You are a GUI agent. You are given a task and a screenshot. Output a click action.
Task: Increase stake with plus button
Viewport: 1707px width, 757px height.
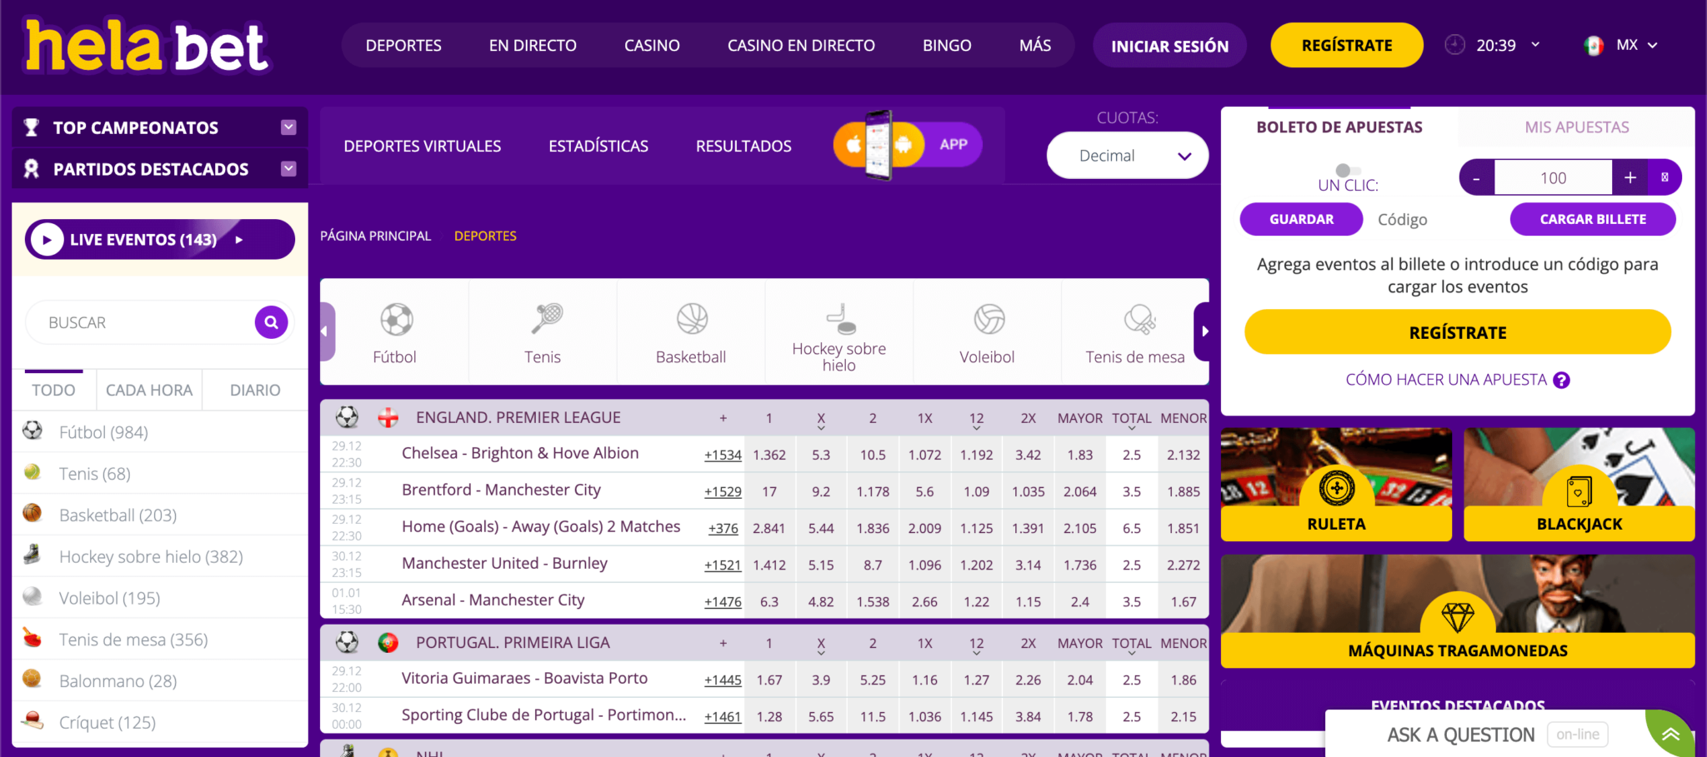[1630, 177]
